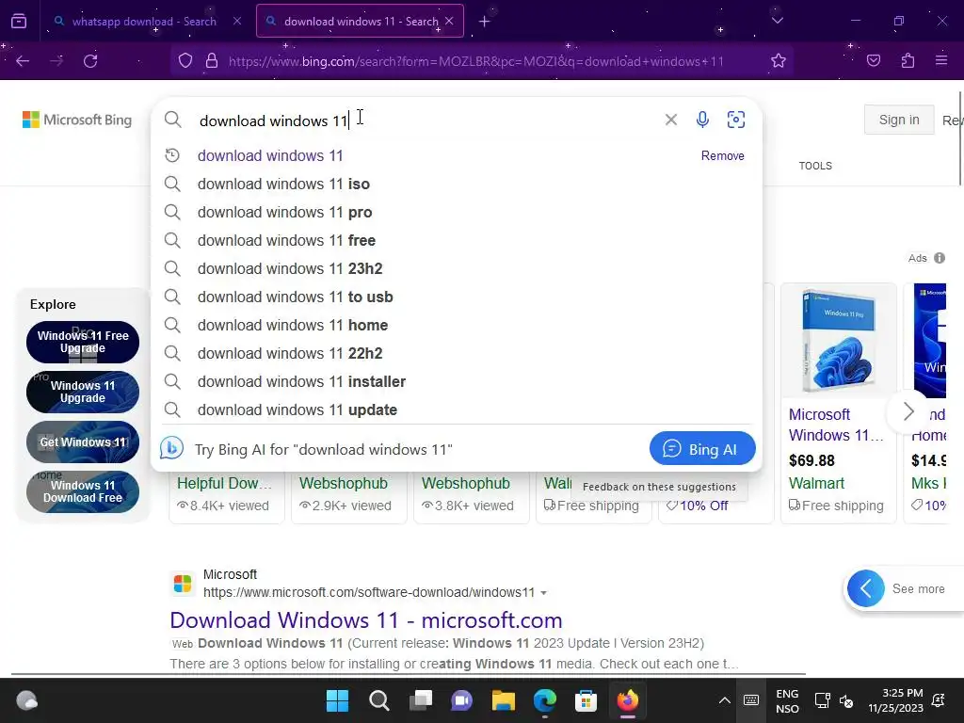Expand the list all tabs chevron
This screenshot has width=964, height=723.
pos(777,21)
